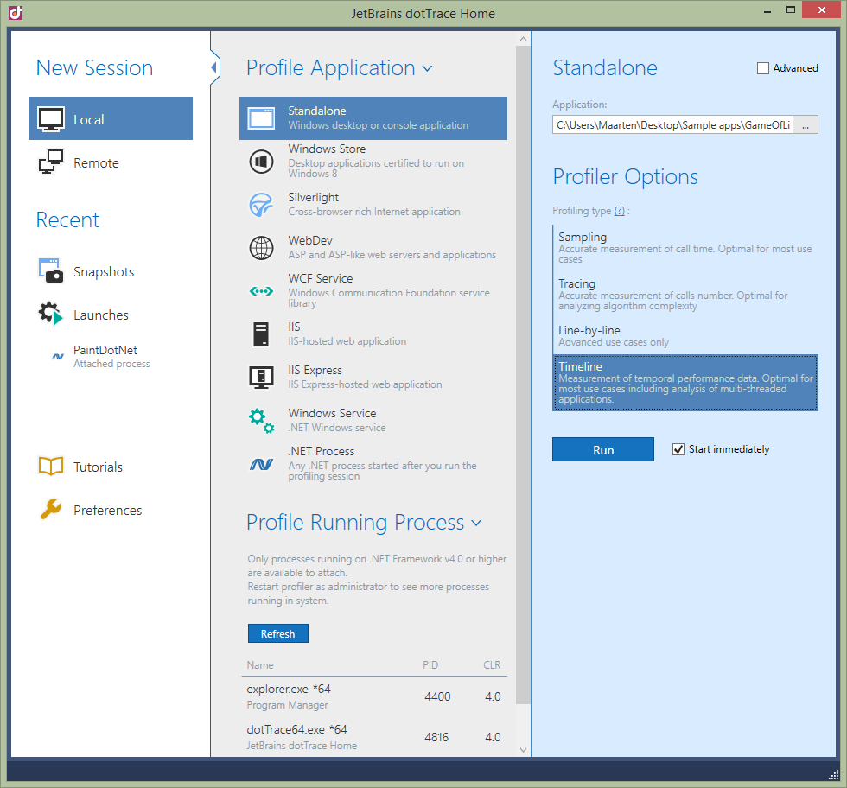Click the Preferences wrench icon
This screenshot has width=847, height=788.
point(51,509)
